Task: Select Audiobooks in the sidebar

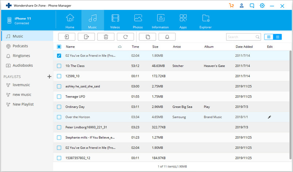Action: 27,65
